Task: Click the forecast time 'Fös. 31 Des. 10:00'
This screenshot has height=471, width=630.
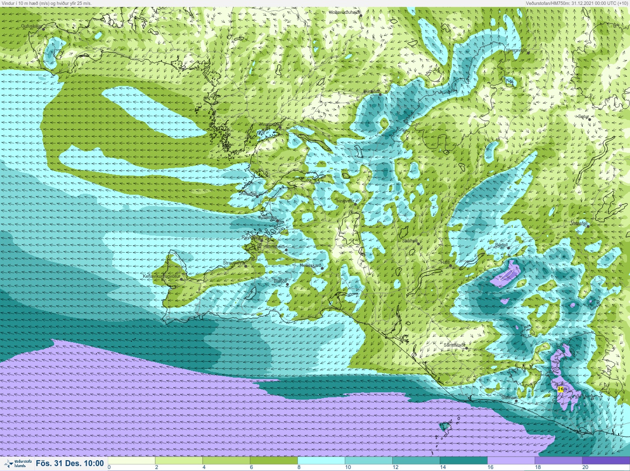Action: click(x=70, y=463)
